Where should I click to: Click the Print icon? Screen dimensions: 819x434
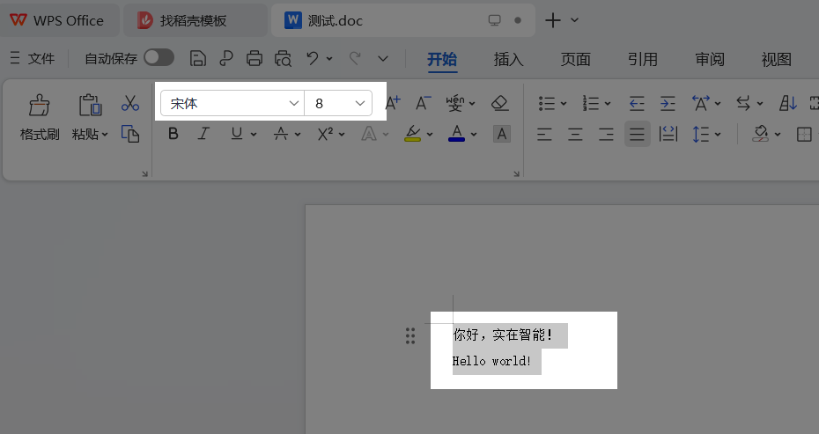tap(255, 58)
